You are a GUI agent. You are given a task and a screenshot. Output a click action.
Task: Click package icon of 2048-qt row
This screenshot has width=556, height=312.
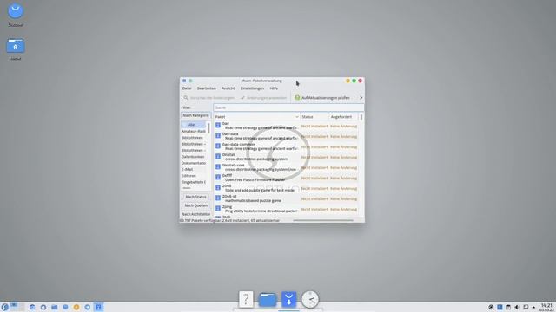pos(218,198)
